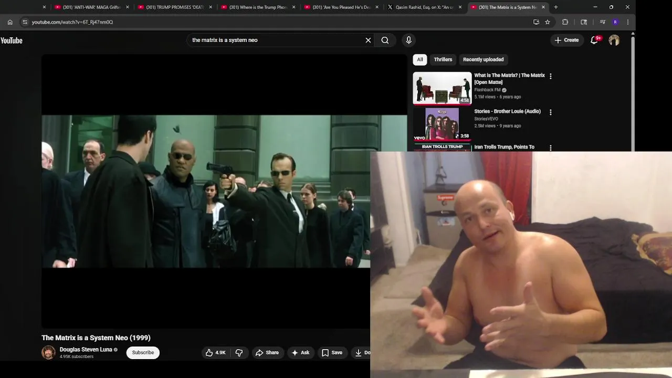
Task: Open options for Iran Trolls Trump video
Action: point(550,148)
